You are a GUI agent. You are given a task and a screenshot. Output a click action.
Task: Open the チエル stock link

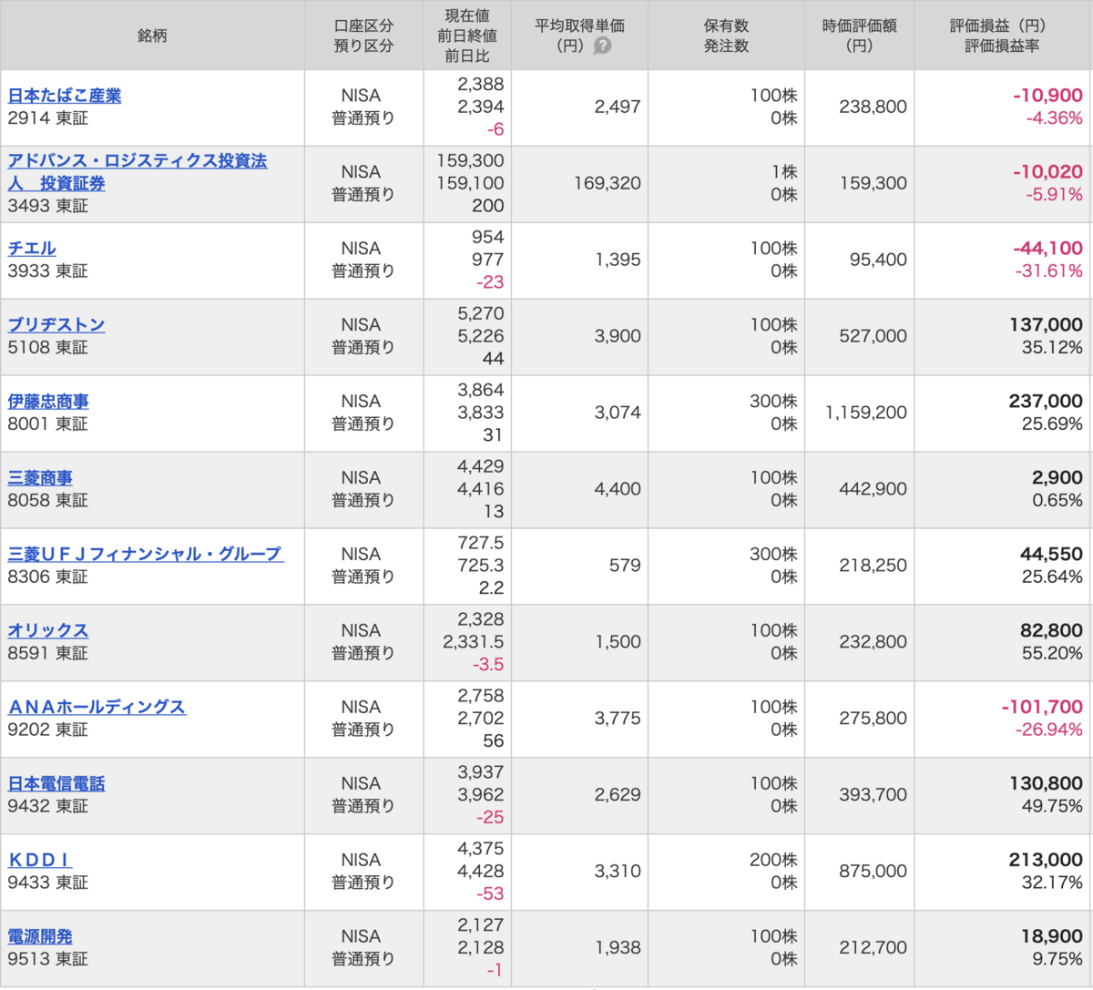click(32, 249)
